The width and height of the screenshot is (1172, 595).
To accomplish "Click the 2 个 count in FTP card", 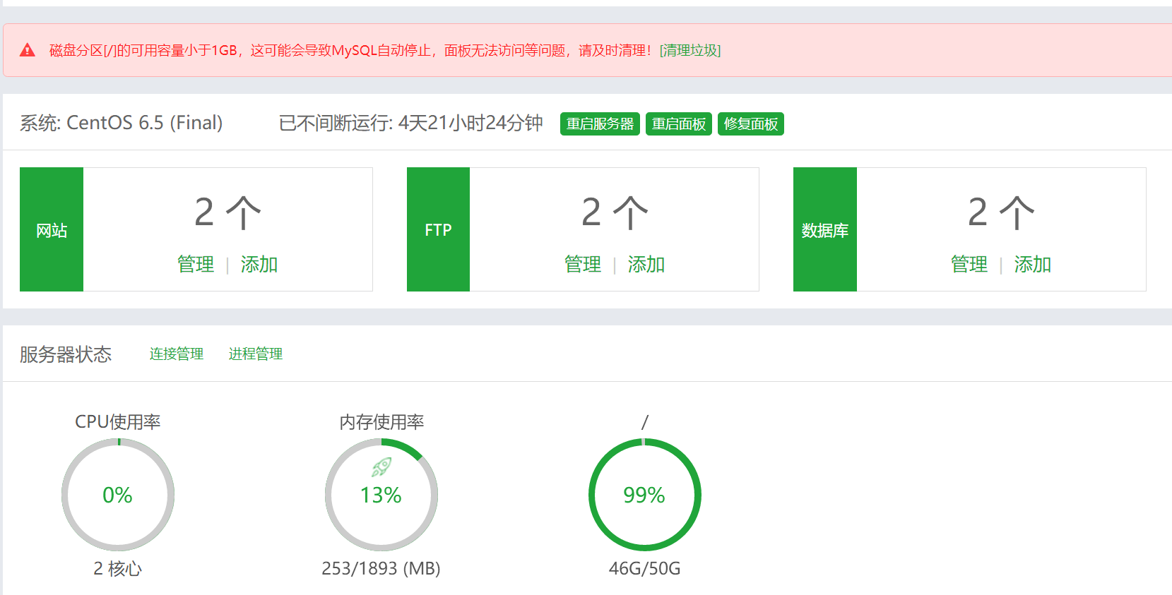I will pos(615,212).
